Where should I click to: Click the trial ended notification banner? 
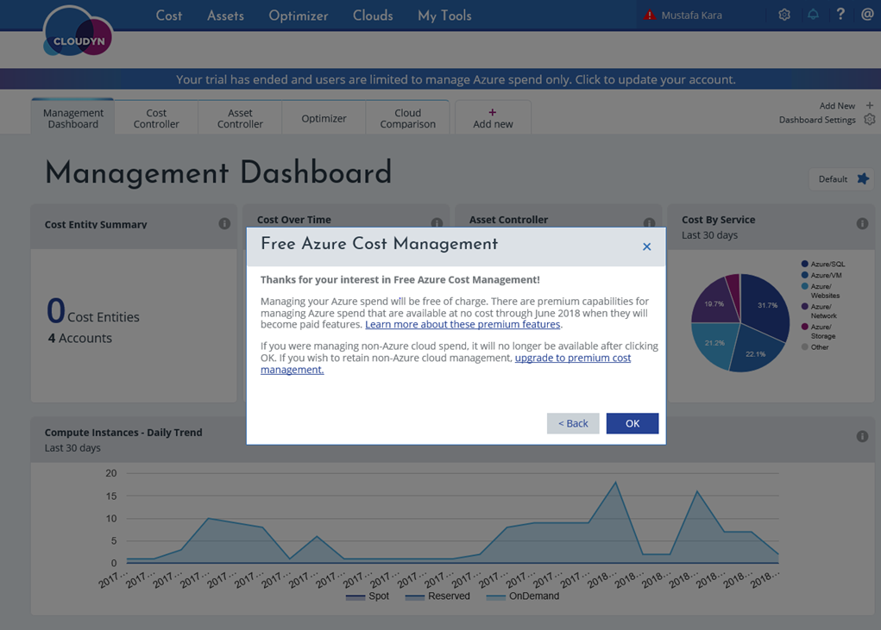point(456,79)
